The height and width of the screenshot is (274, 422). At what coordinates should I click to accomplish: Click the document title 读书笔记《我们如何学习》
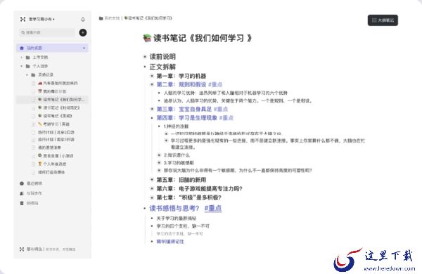point(203,38)
